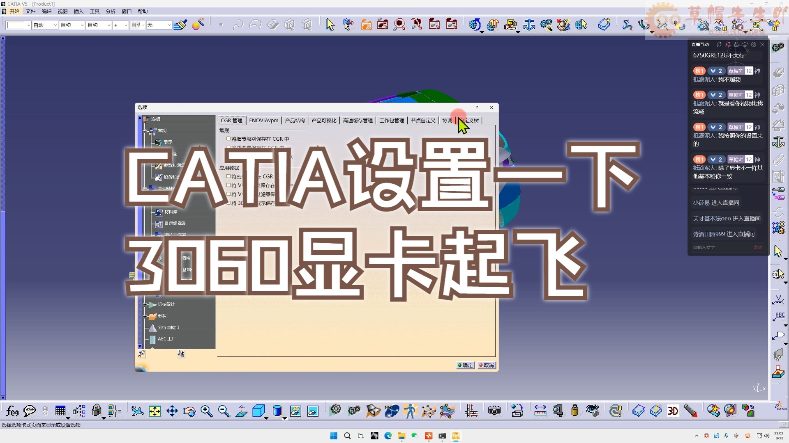Open the fill color empty combo box
This screenshot has width=789, height=443.
coord(18,25)
